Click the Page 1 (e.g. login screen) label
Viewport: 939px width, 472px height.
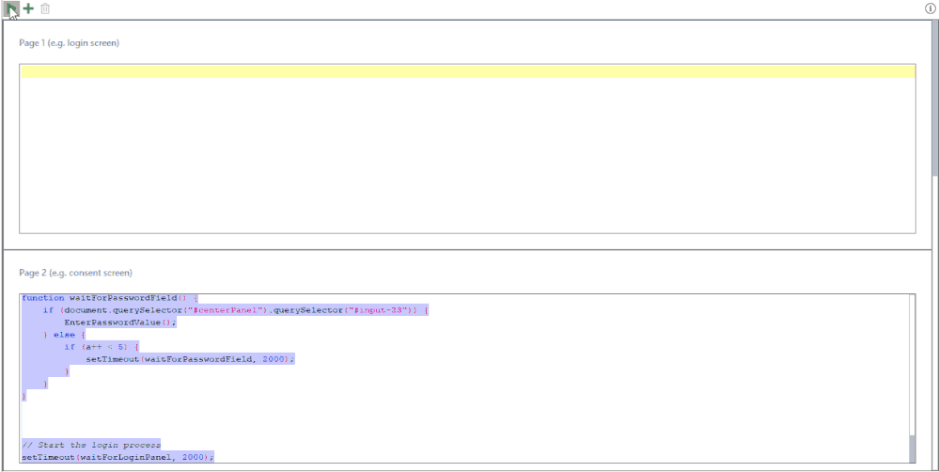coord(69,43)
